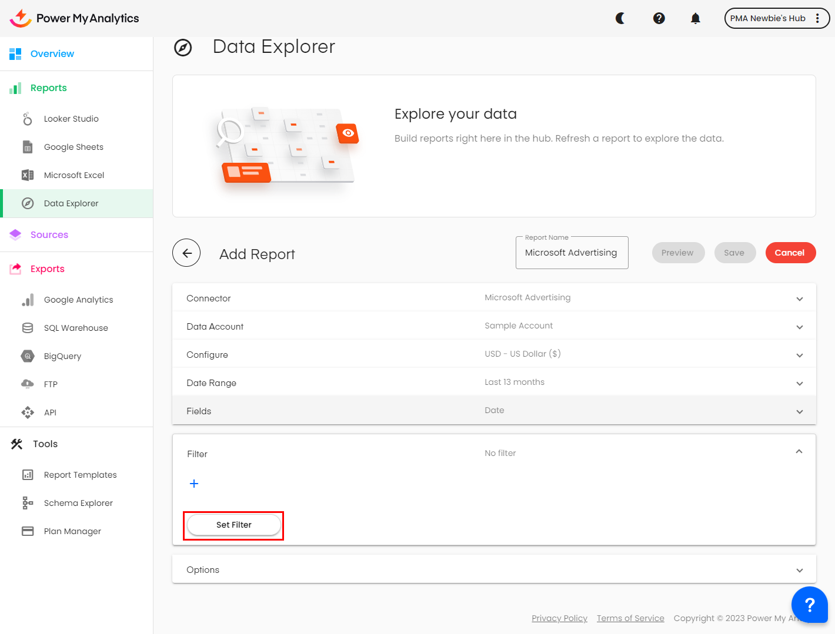Open Looker Studio in sidebar
This screenshot has width=835, height=634.
tap(71, 119)
